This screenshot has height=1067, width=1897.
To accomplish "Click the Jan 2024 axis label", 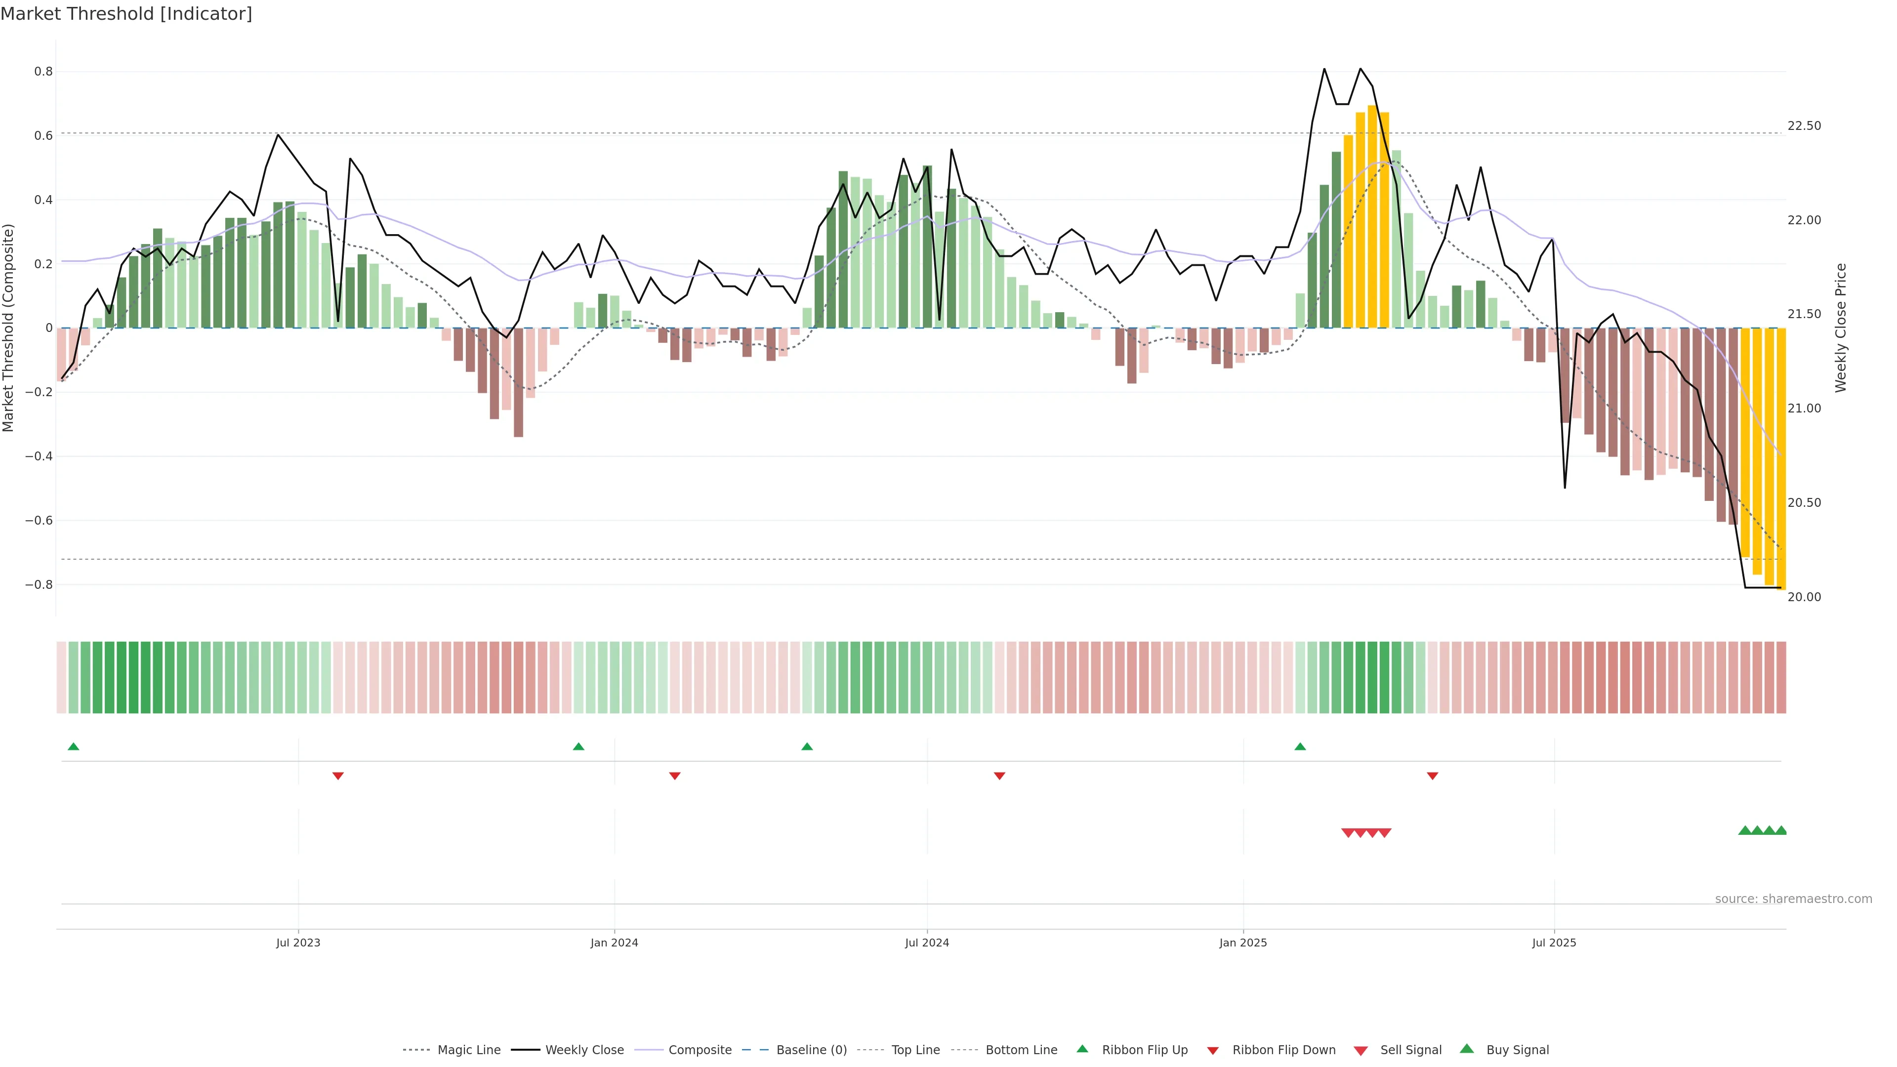I will click(x=614, y=943).
